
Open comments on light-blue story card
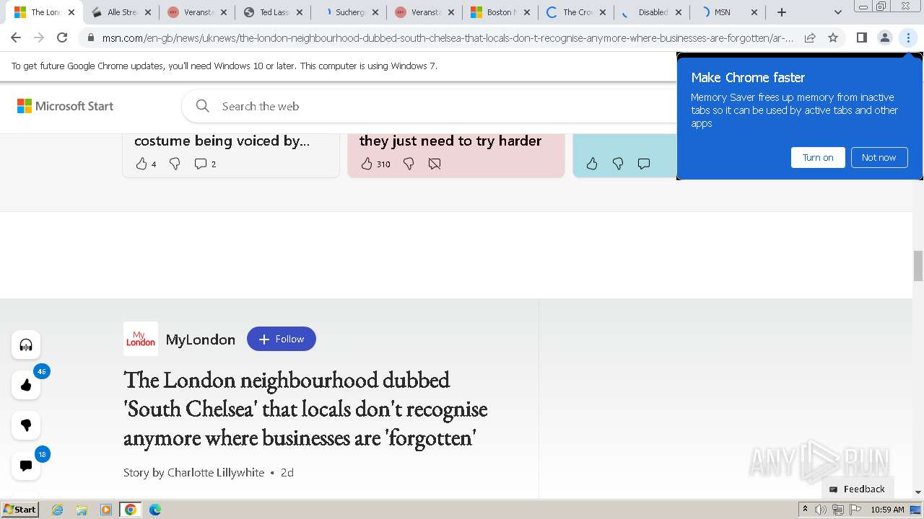click(x=644, y=164)
